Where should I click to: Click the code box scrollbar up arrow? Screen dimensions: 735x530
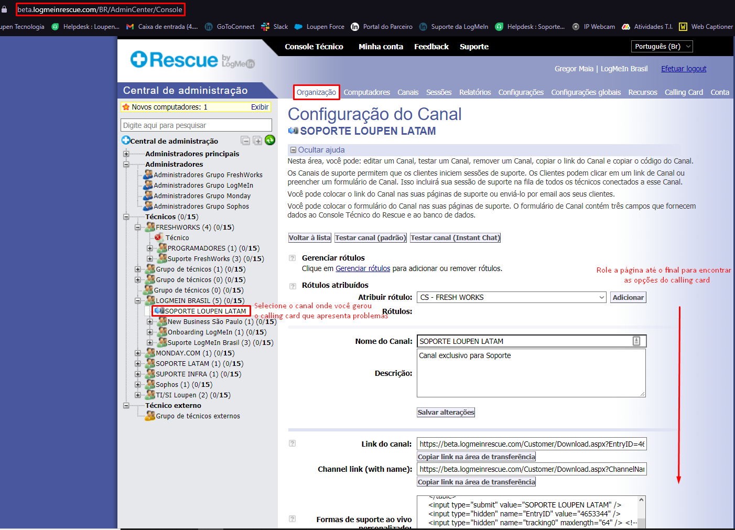[x=641, y=500]
